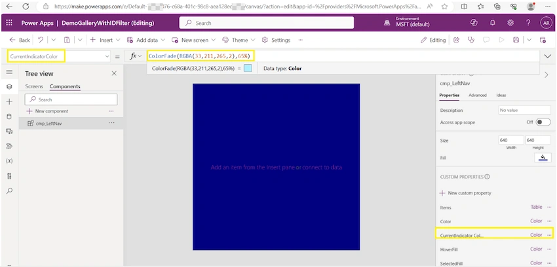Open dropdown arrow next to save
Screen dimensions: 557x267
pos(529,40)
